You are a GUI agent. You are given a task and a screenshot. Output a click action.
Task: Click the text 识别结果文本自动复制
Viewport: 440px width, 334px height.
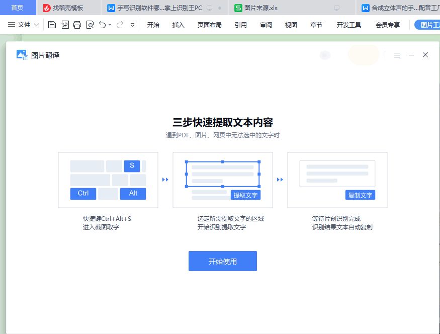(x=342, y=227)
